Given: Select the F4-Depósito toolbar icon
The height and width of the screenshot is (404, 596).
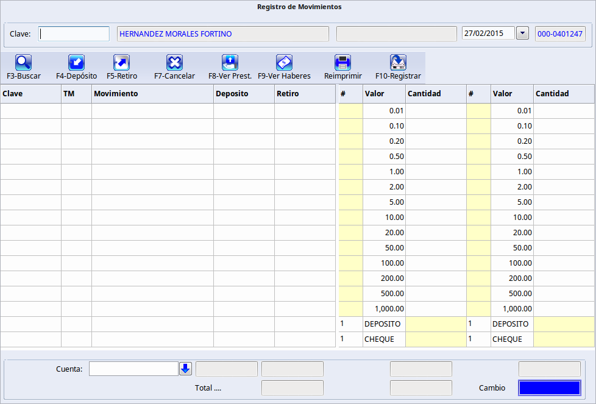Looking at the screenshot, I should (76, 62).
